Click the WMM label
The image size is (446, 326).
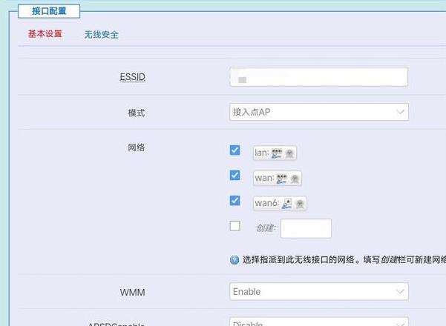pyautogui.click(x=133, y=292)
